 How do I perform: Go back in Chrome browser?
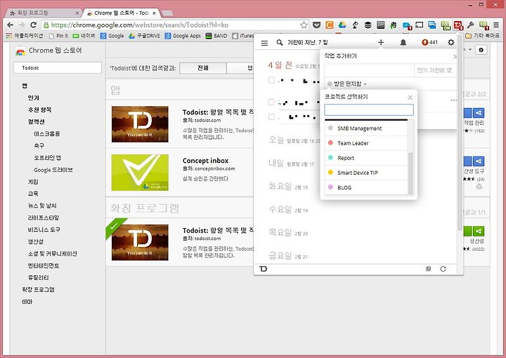[x=11, y=25]
